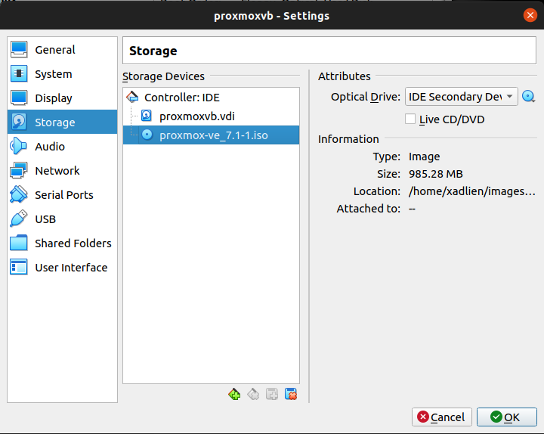The height and width of the screenshot is (434, 544).
Task: Switch to the Network settings category
Action: pyautogui.click(x=57, y=171)
